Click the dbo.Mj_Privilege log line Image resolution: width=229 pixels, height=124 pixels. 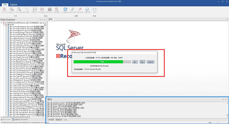[64, 116]
